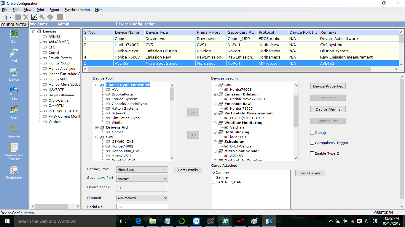
Task: Click the delete X toolbar icon
Action: (26, 17)
